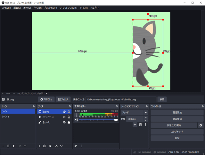205x155 pixels.
Task: Select the シーン scene row
Action: click(18, 111)
